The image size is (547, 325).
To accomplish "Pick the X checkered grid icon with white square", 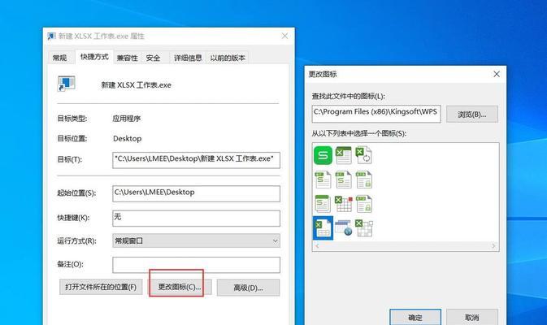I will [364, 228].
